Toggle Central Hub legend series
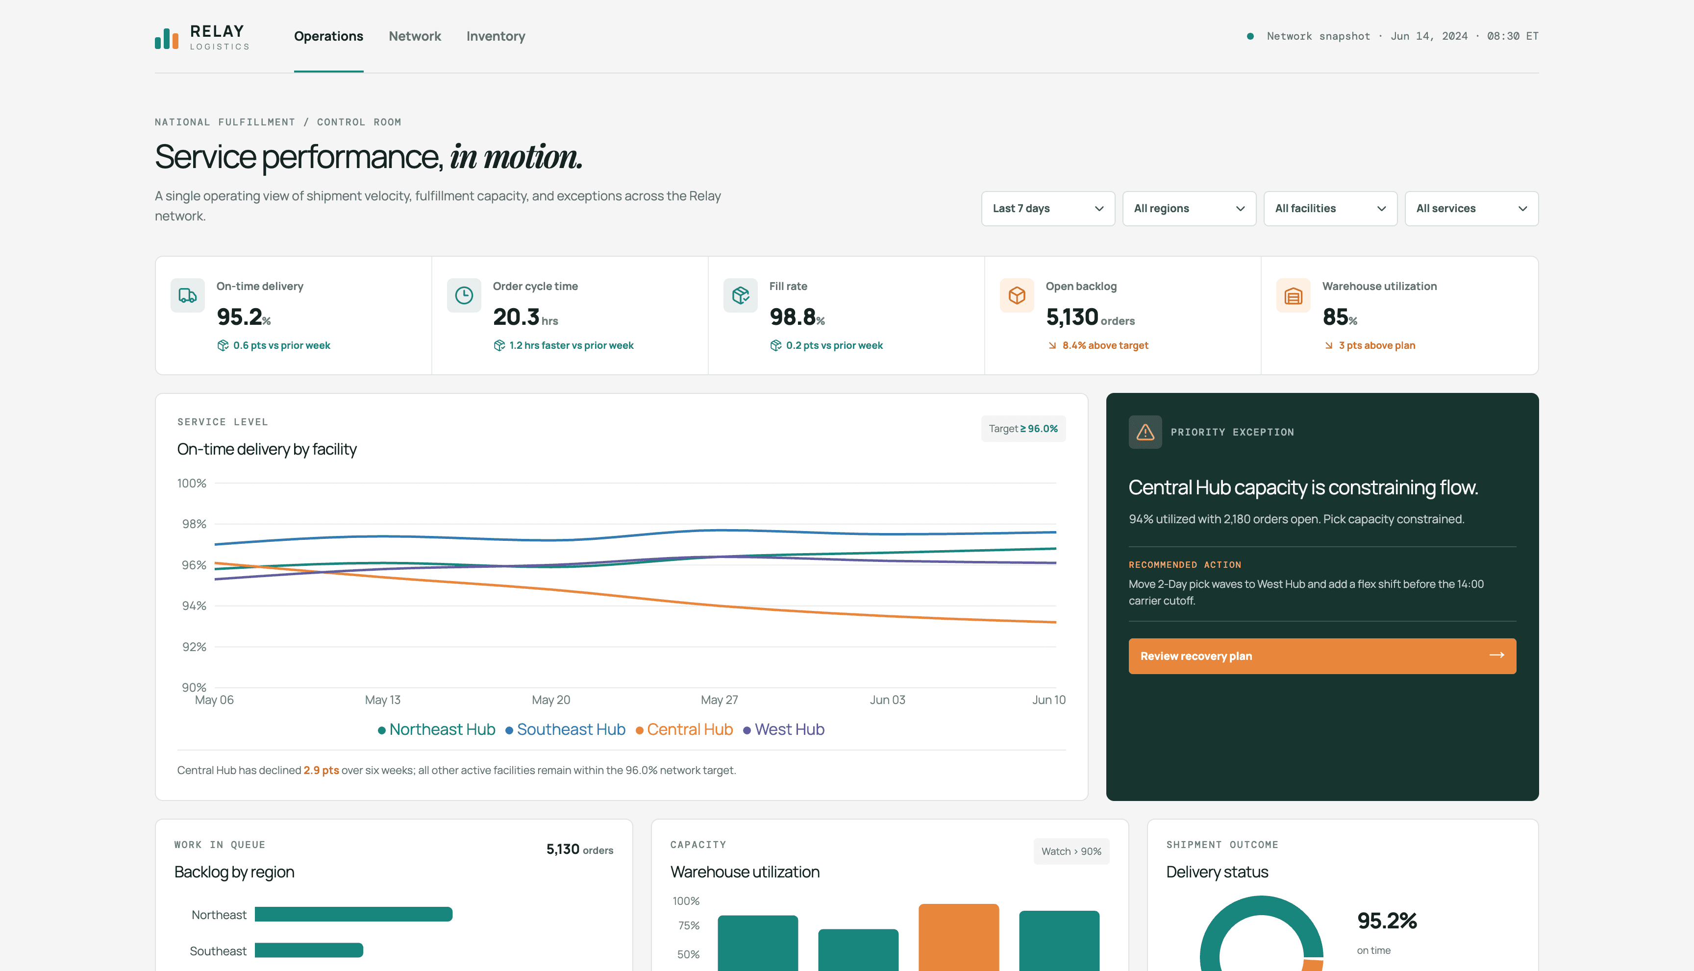This screenshot has height=971, width=1694. click(x=684, y=729)
